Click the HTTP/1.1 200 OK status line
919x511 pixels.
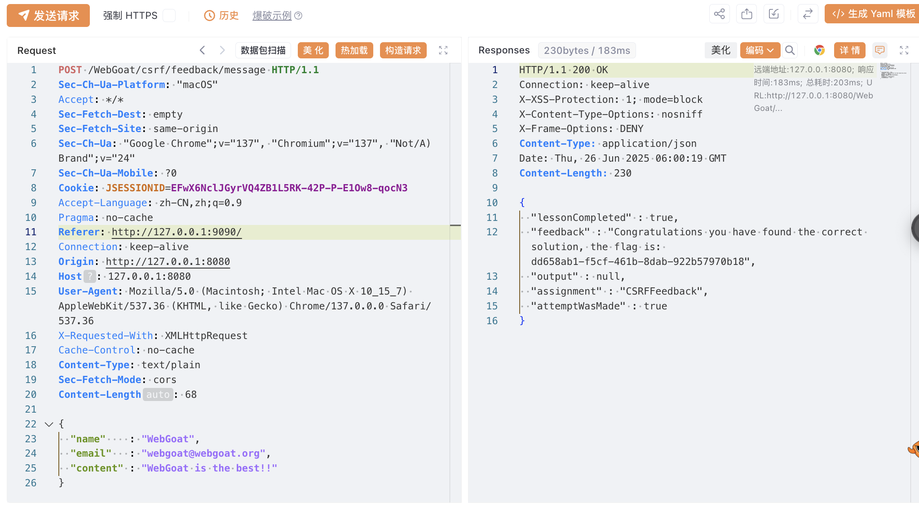pos(564,70)
